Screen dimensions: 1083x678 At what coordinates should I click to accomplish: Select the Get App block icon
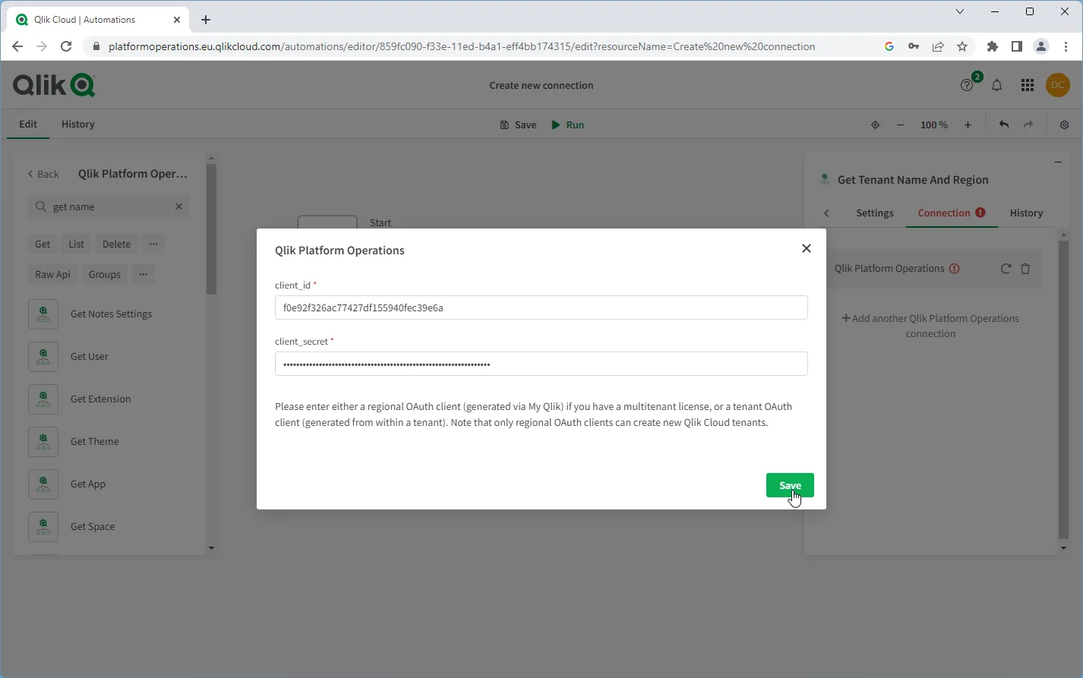point(43,484)
